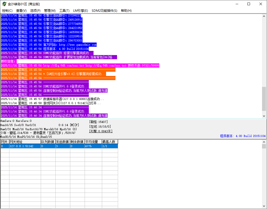Click the 最高人数 column header
267x209 pixels.
(x=110, y=142)
